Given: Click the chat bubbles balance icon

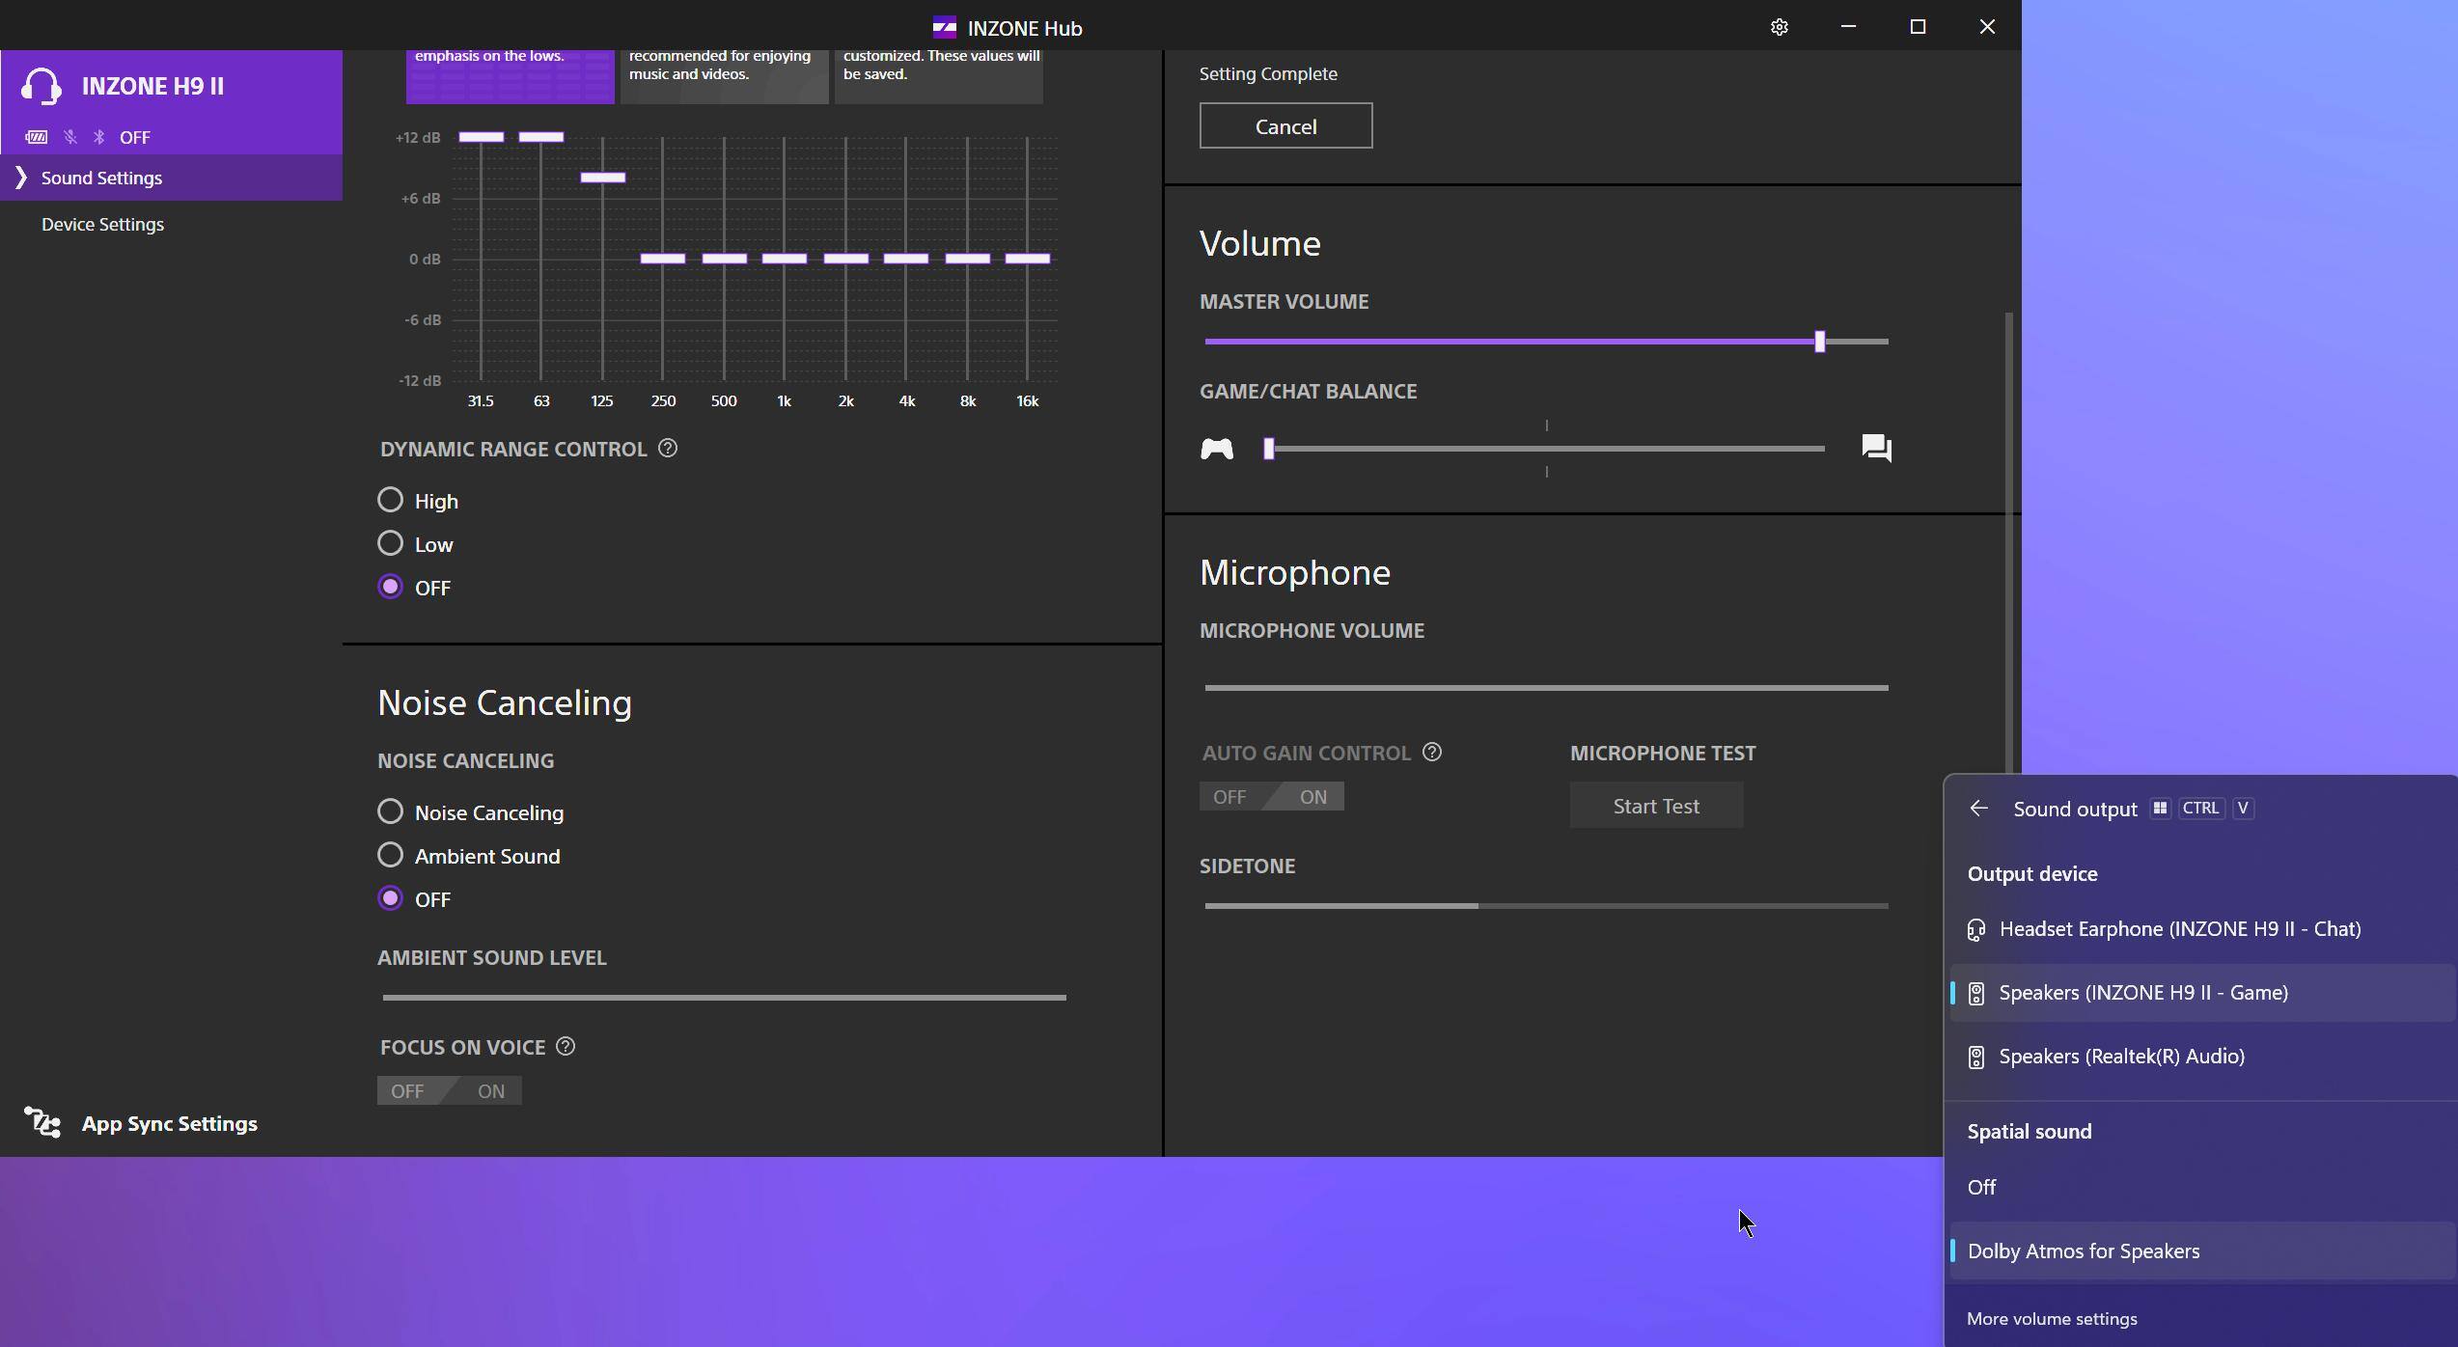Looking at the screenshot, I should pyautogui.click(x=1876, y=449).
